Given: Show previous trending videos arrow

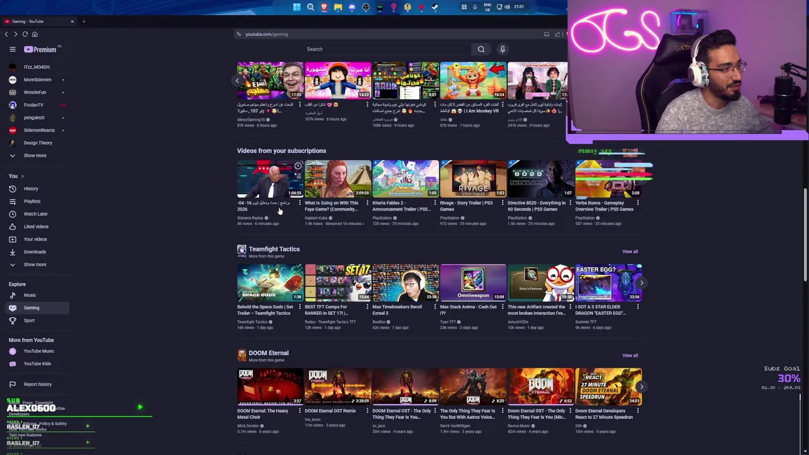Looking at the screenshot, I should point(237,80).
